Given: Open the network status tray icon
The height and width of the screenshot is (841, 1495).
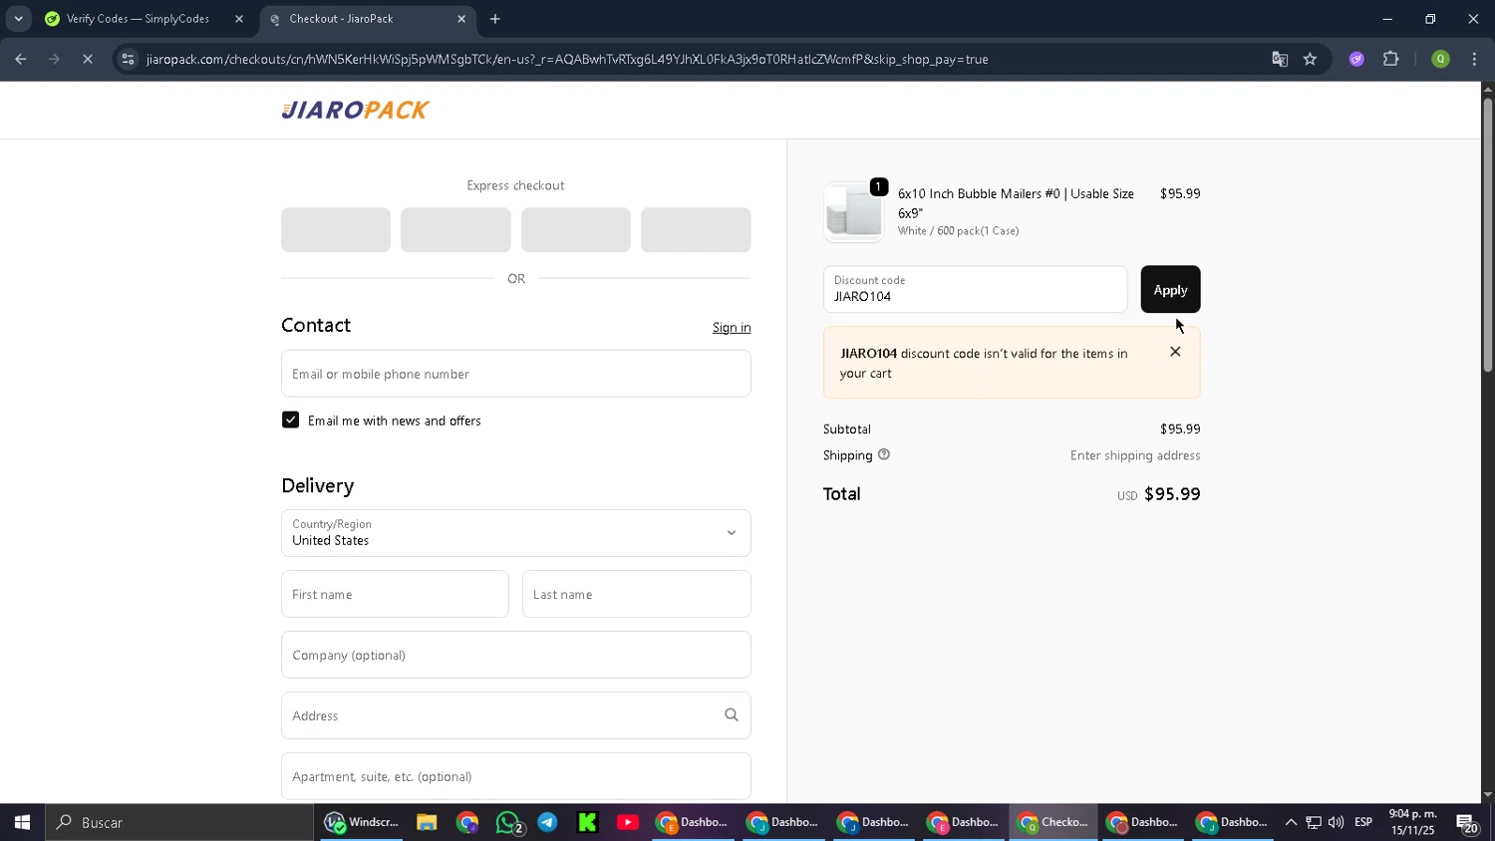Looking at the screenshot, I should (1314, 822).
